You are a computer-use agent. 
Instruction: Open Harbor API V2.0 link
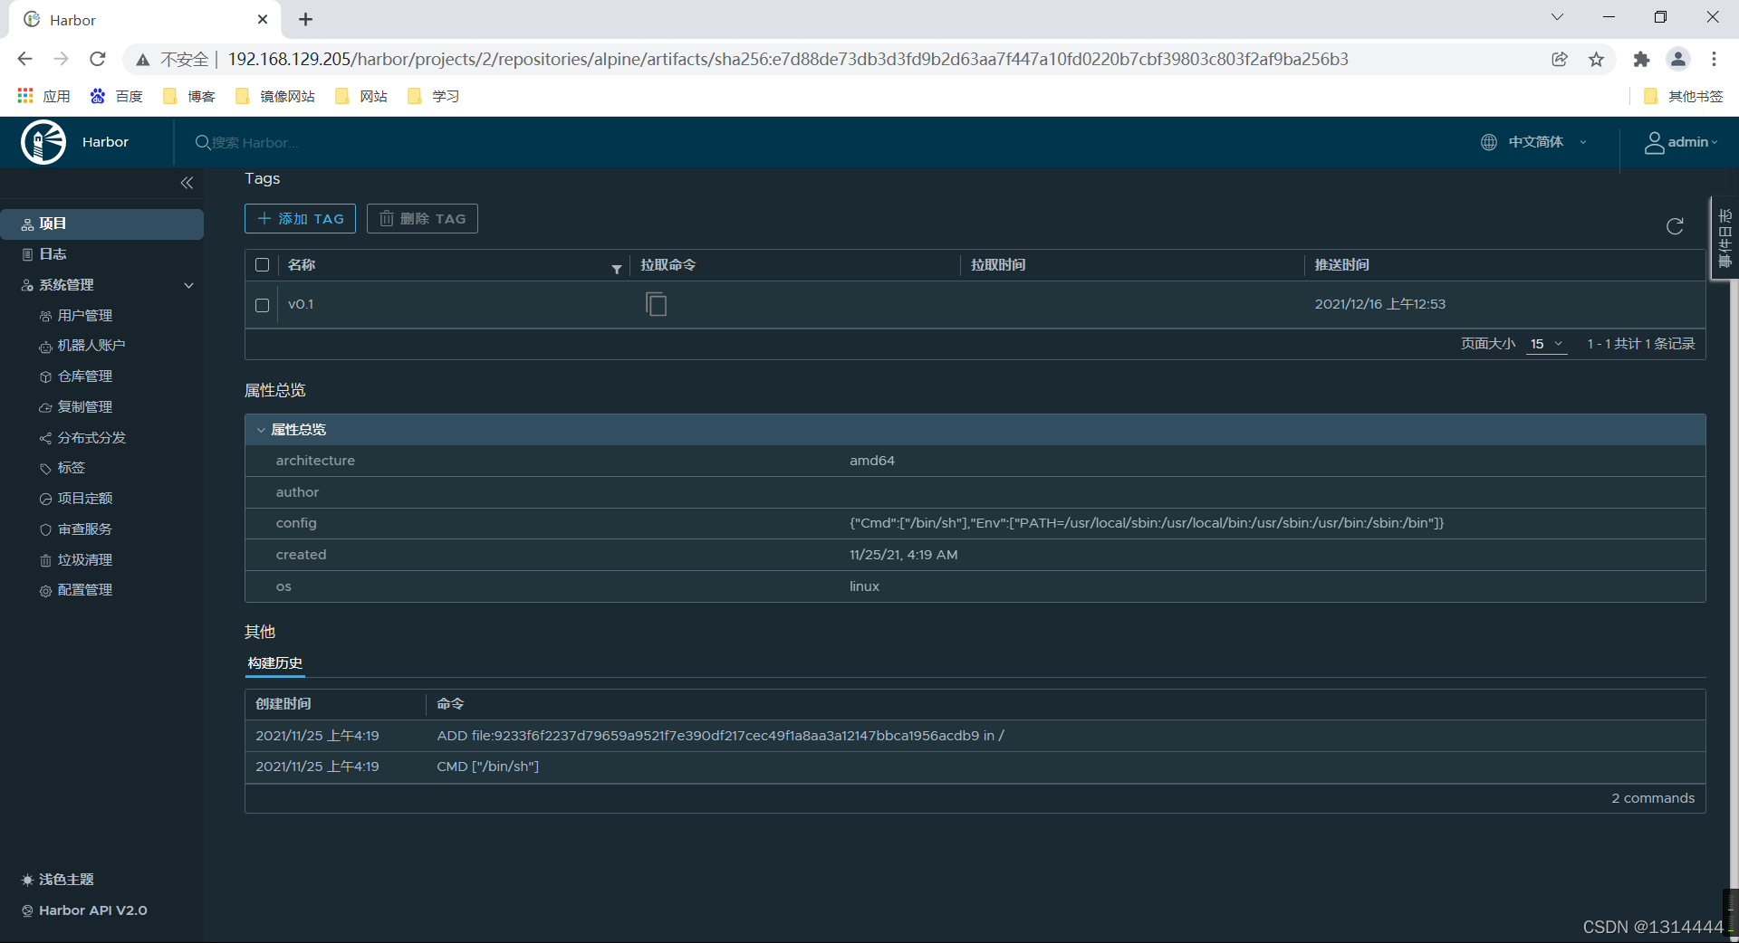tap(84, 910)
